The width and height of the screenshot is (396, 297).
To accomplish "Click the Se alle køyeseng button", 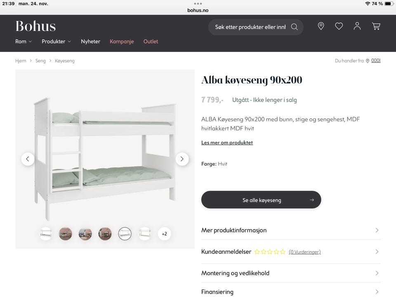I will [261, 200].
